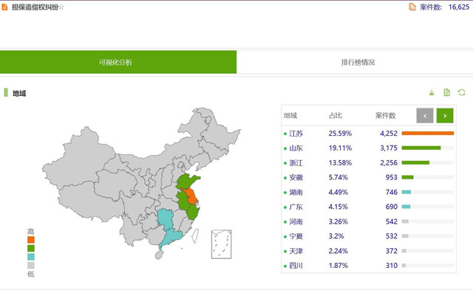This screenshot has height=293, width=473.
Task: Click the download chart icon
Action: tap(432, 93)
